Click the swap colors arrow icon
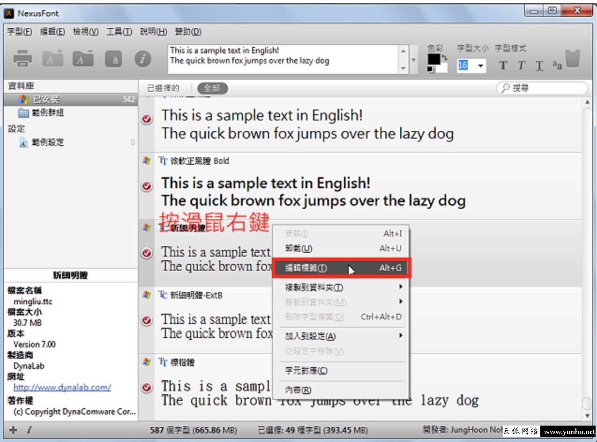Screen dimensions: 597x442 click(444, 58)
